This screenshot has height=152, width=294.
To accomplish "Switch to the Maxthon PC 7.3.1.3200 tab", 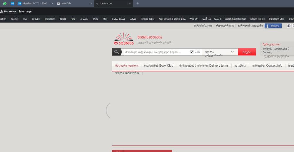I will [35, 3].
